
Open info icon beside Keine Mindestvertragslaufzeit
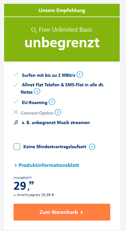click(x=92, y=147)
